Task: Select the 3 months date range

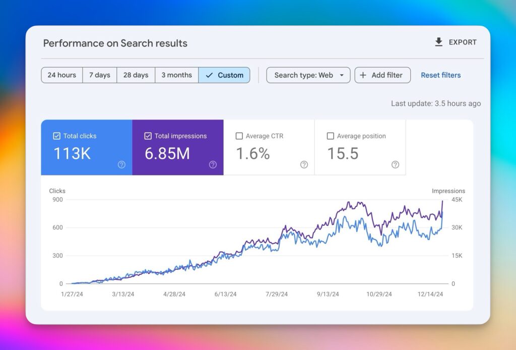Action: pyautogui.click(x=176, y=75)
